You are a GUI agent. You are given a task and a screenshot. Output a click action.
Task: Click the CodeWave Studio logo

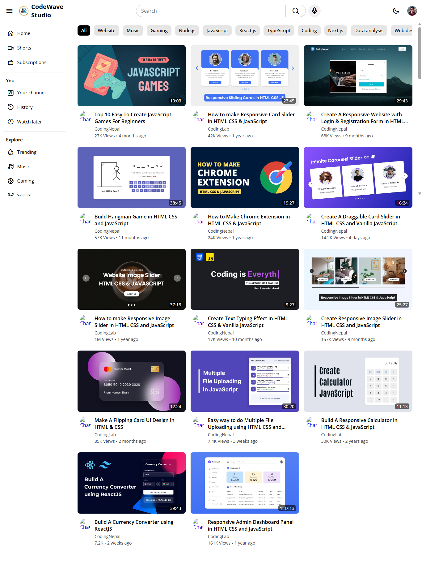[41, 11]
